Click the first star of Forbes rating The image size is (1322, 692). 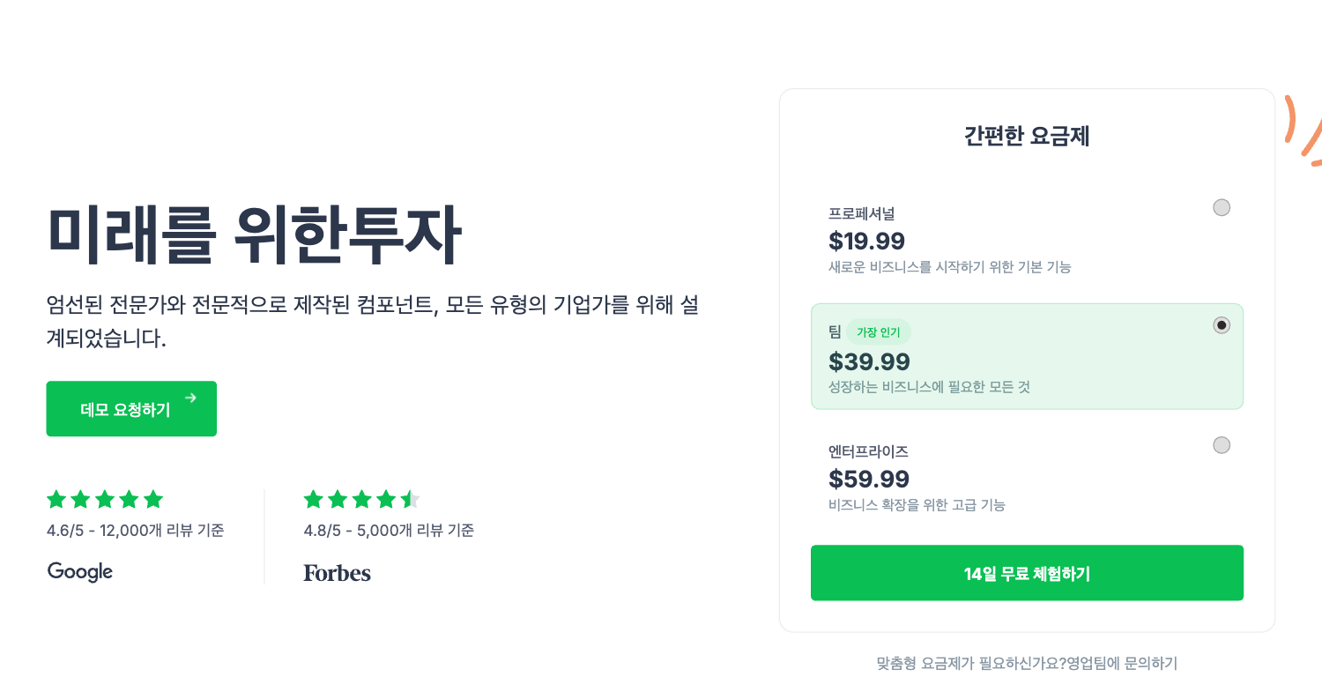click(314, 500)
